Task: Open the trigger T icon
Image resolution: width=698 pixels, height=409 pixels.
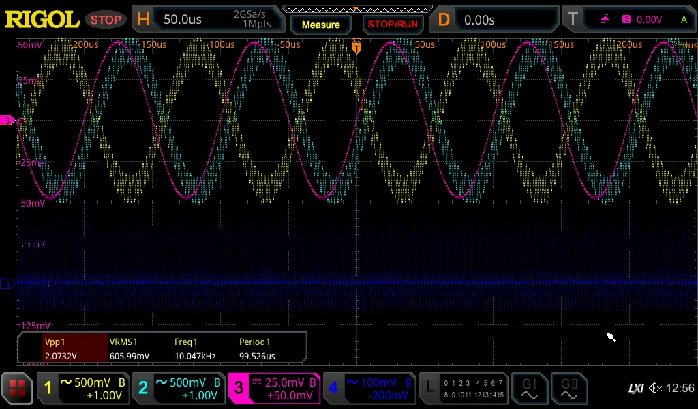Action: (x=573, y=19)
